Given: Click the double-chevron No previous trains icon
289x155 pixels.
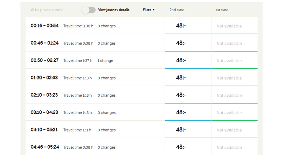Looking at the screenshot, I should 32,10.
